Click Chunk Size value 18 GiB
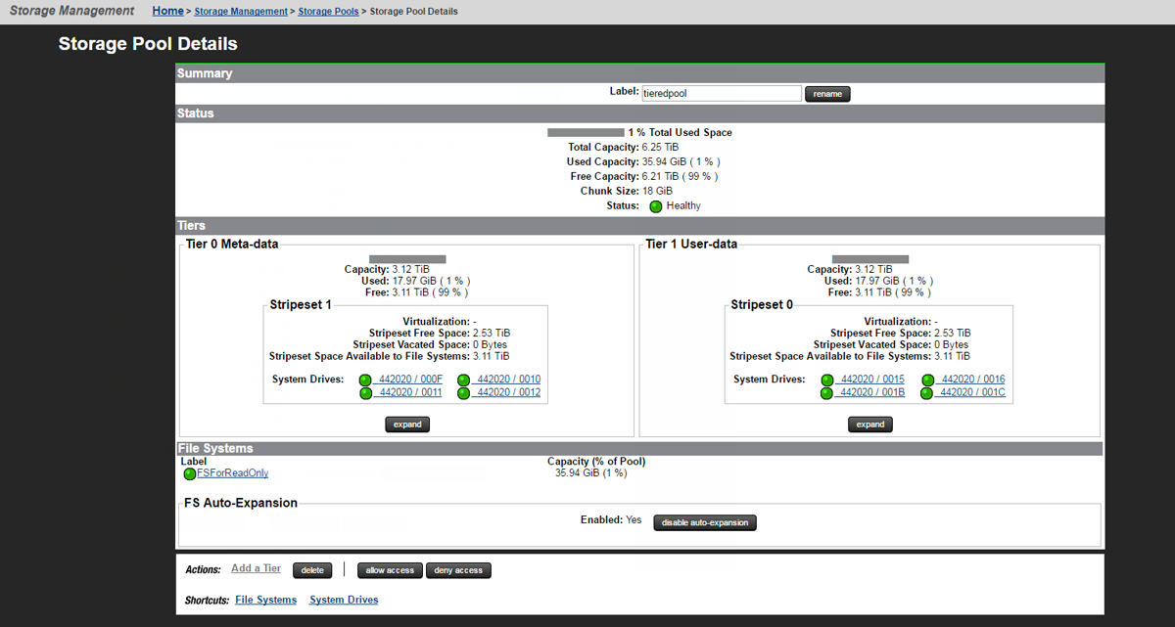This screenshot has height=627, width=1175. [x=657, y=191]
